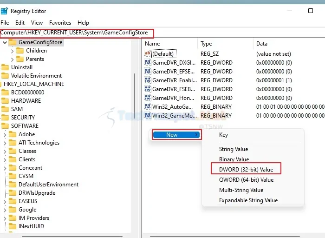This screenshot has width=325, height=238.
Task: Open the Favorites menu
Action: point(60,23)
